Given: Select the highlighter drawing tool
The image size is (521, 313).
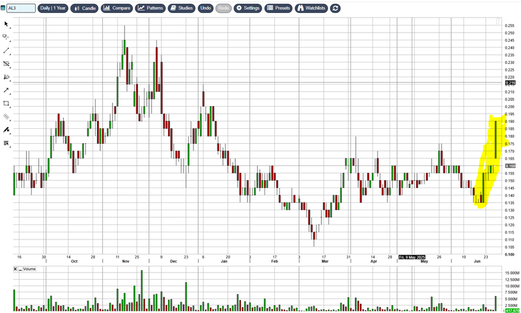Looking at the screenshot, I should (x=7, y=129).
